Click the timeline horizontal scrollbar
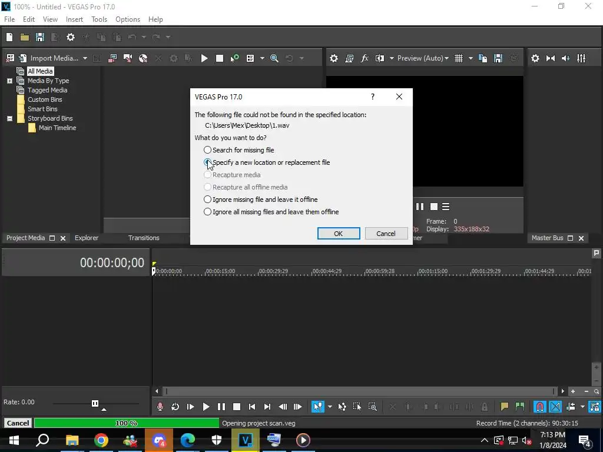603x452 pixels. (x=360, y=391)
